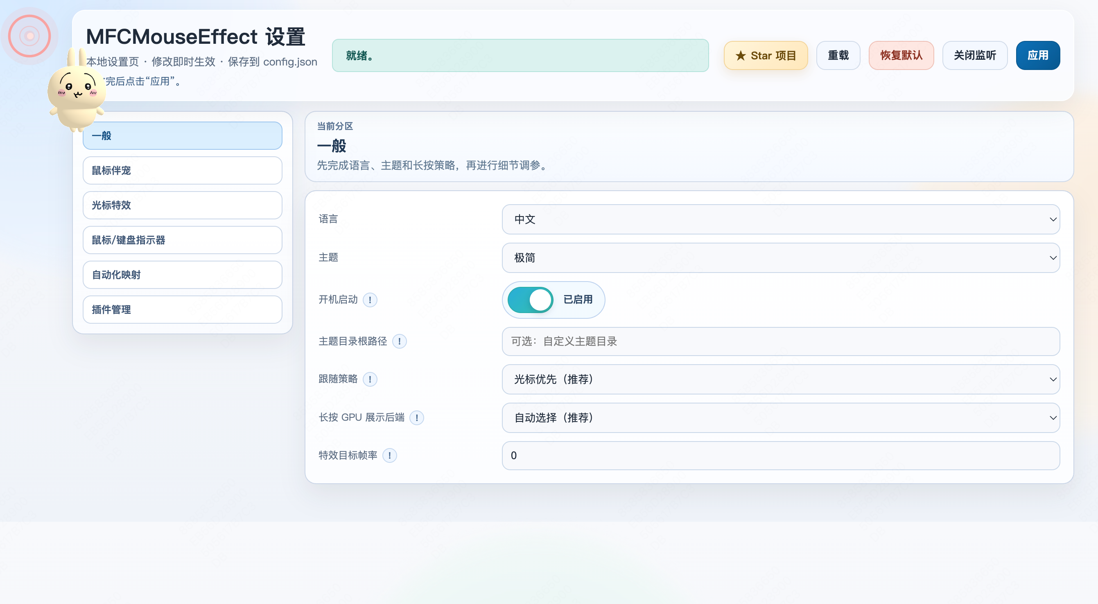Click the pink circular ripple logo
Screen dimensions: 1098x604
pyautogui.click(x=29, y=36)
